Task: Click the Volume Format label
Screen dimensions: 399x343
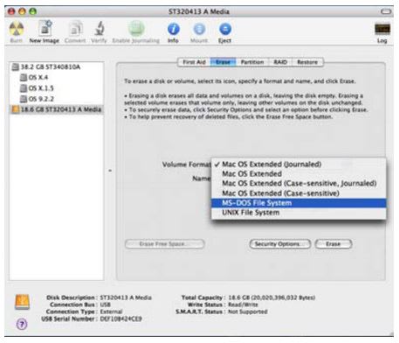Action: [x=186, y=164]
